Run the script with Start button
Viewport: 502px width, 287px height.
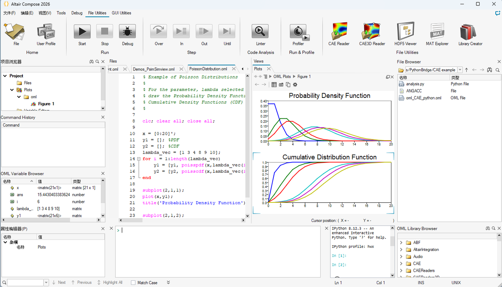[x=82, y=34]
